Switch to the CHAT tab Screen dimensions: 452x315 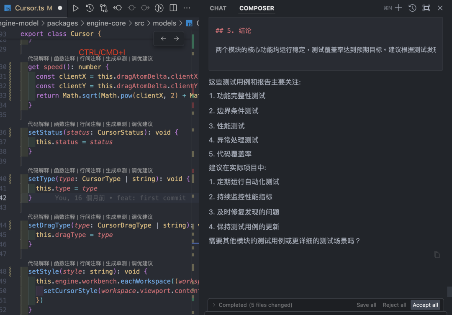tap(218, 8)
